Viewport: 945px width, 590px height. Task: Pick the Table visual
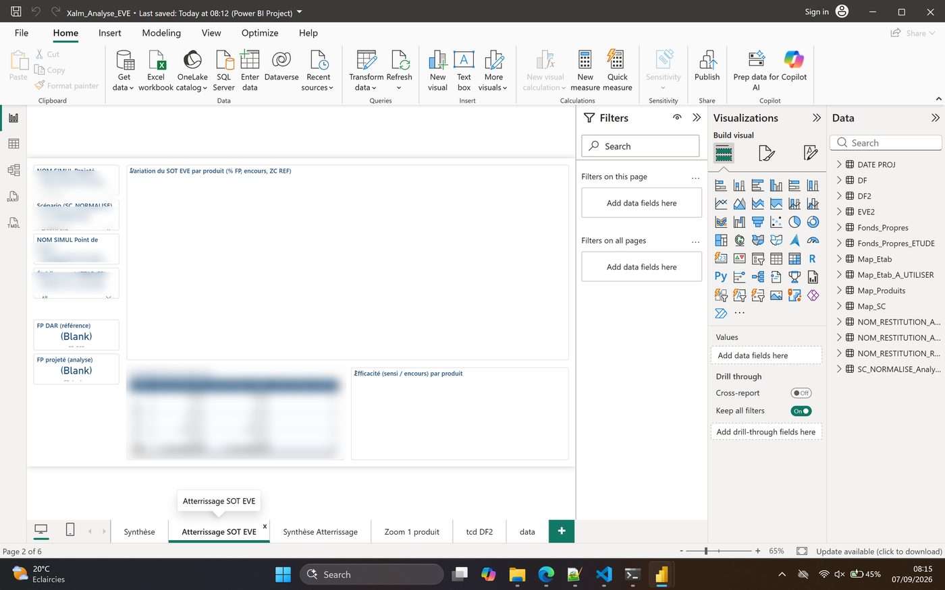pyautogui.click(x=776, y=258)
